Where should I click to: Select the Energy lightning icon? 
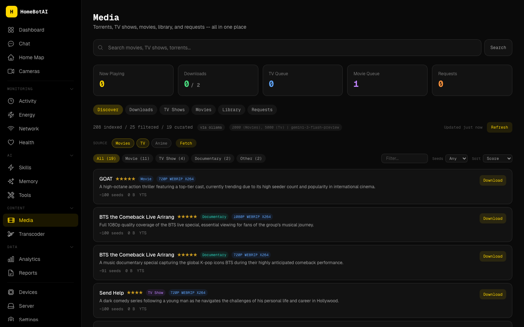coord(11,115)
